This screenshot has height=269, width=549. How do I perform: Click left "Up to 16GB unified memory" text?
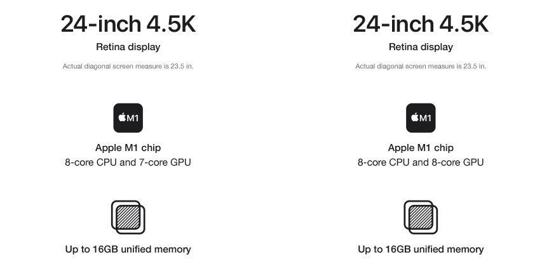(x=128, y=249)
